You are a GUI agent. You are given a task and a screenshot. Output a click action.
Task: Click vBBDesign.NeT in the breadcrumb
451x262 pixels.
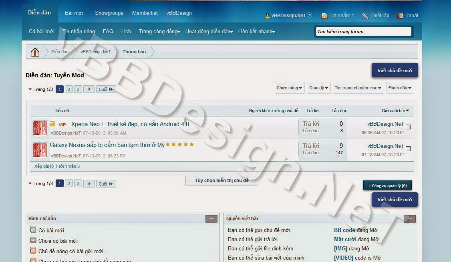95,52
